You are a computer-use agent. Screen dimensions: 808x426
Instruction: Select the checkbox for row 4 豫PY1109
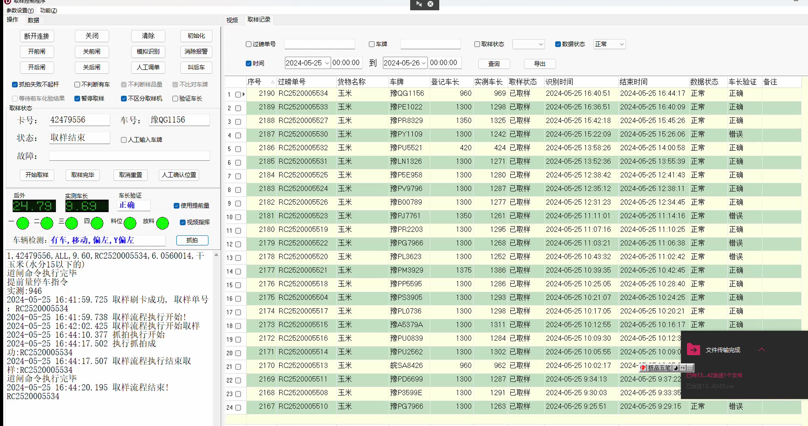(238, 136)
